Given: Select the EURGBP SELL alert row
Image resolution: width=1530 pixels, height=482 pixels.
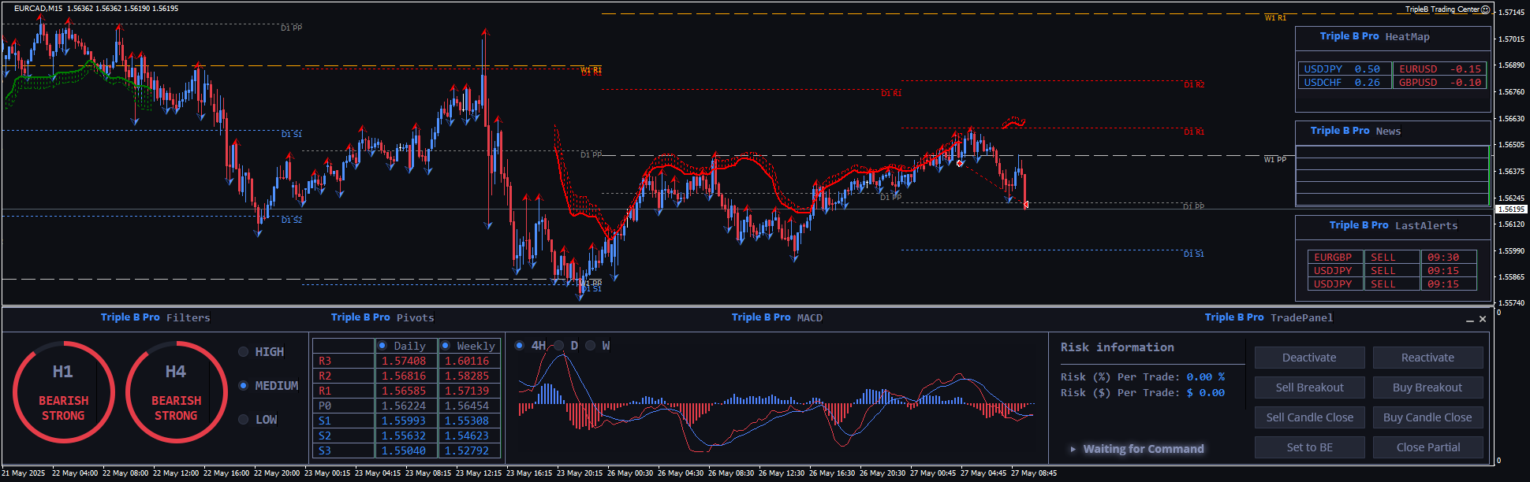Looking at the screenshot, I should click(x=1391, y=258).
